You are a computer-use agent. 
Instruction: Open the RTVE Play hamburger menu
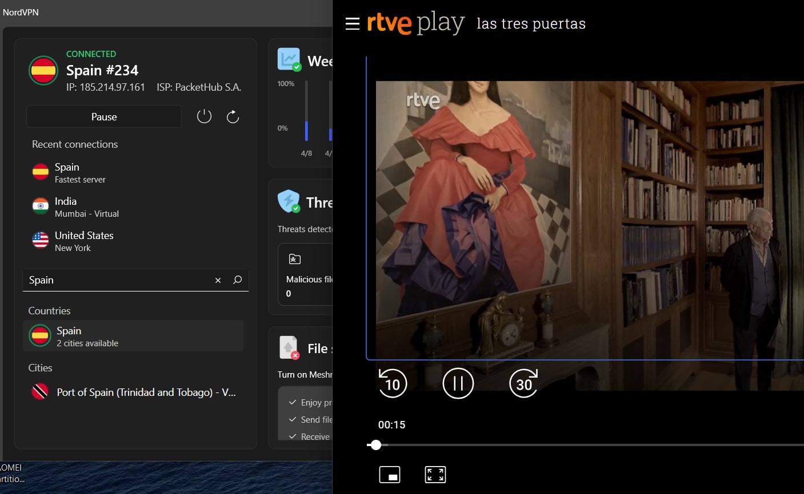pos(353,24)
